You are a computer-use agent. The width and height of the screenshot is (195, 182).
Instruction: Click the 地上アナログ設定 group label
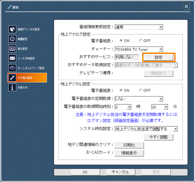point(75,35)
